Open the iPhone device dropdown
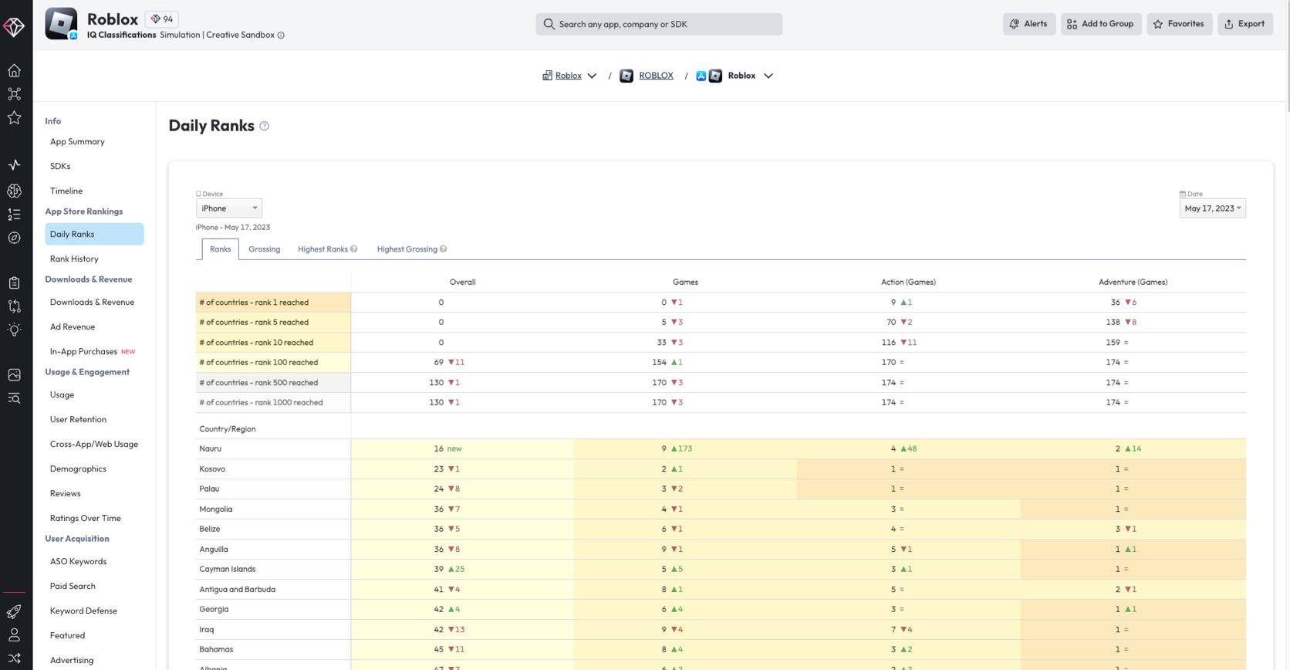 (x=229, y=208)
